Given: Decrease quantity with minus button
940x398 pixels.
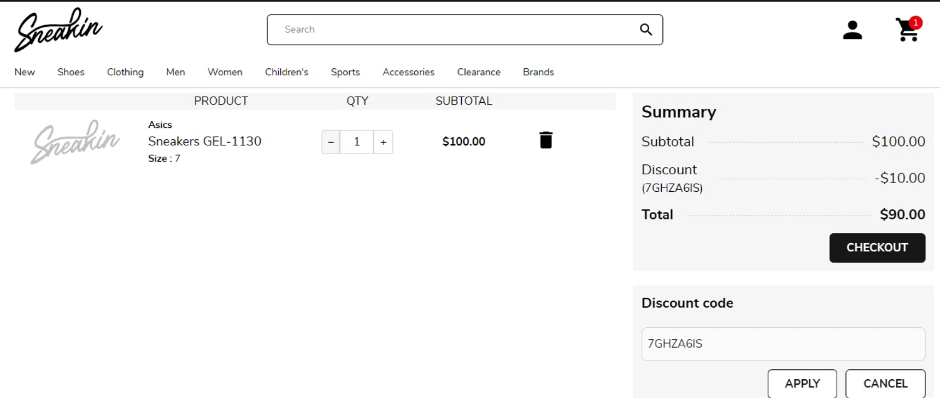Looking at the screenshot, I should [x=331, y=142].
